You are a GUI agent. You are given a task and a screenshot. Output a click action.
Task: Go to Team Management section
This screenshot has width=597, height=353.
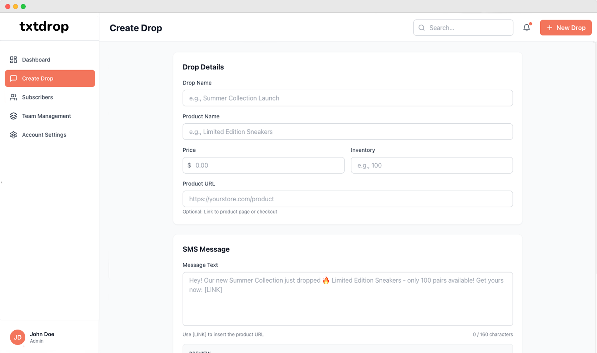pos(46,116)
